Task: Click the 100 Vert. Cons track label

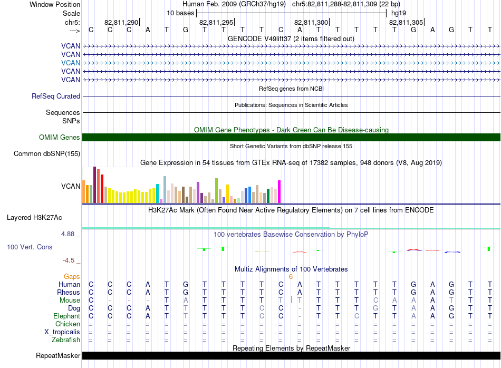Action: (30, 247)
